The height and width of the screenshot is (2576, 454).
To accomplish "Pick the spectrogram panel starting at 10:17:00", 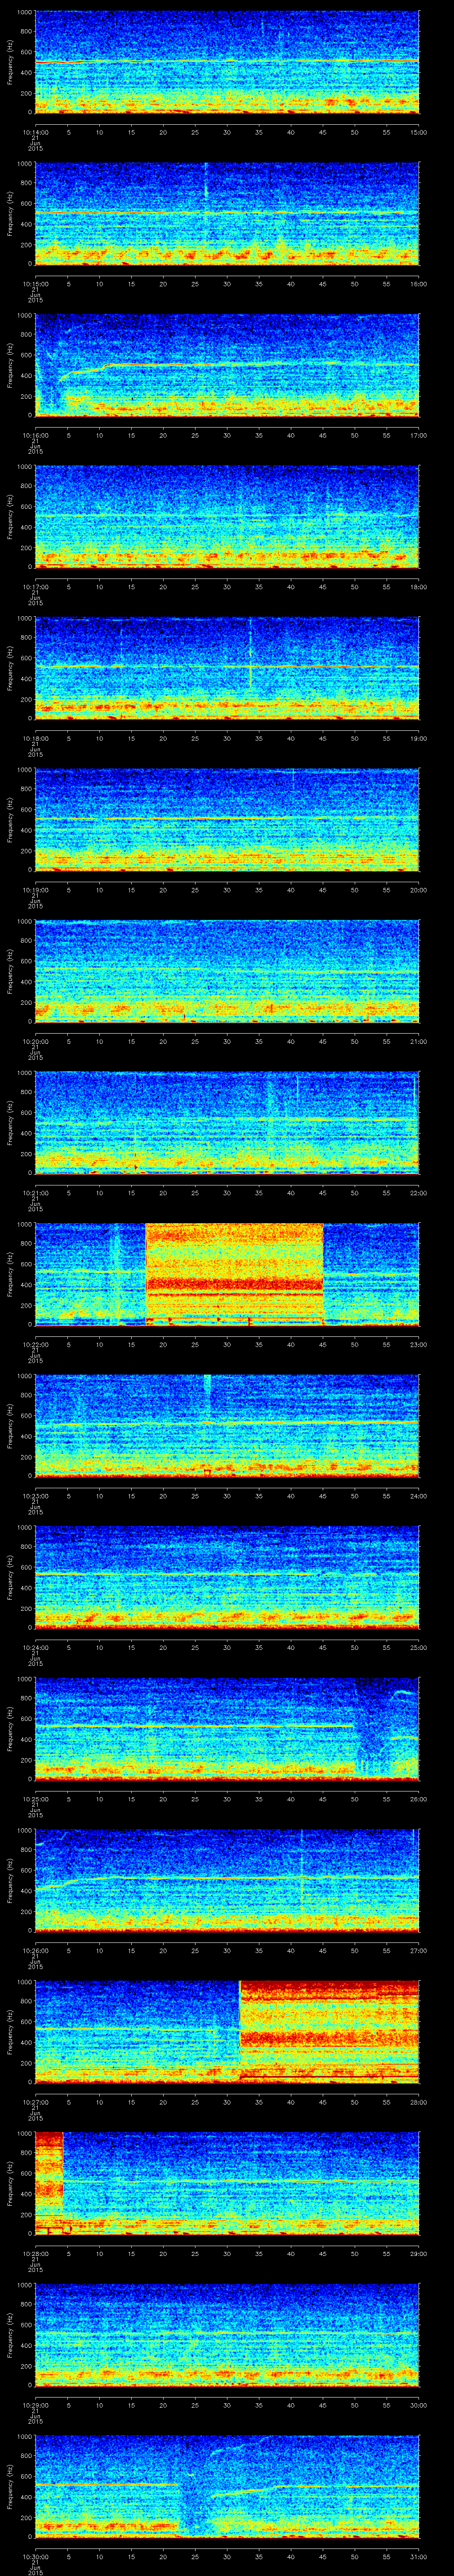I will [x=227, y=517].
